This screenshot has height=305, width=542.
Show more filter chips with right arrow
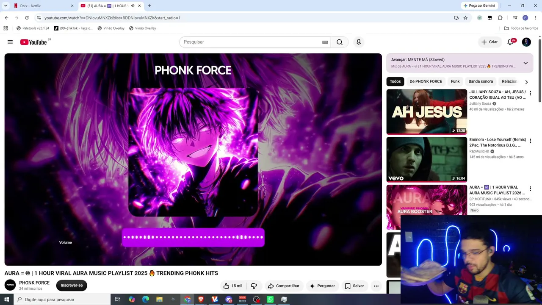tap(526, 82)
